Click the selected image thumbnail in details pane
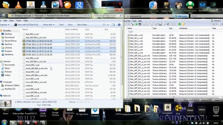223x125 pixels. pos(6,103)
